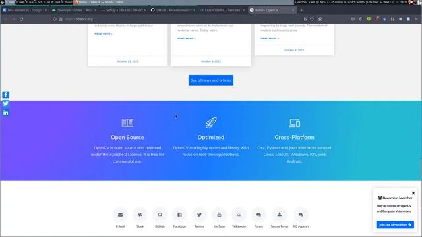Image resolution: width=422 pixels, height=237 pixels.
Task: Switch to the GitHub browser tab
Action: pyautogui.click(x=173, y=10)
